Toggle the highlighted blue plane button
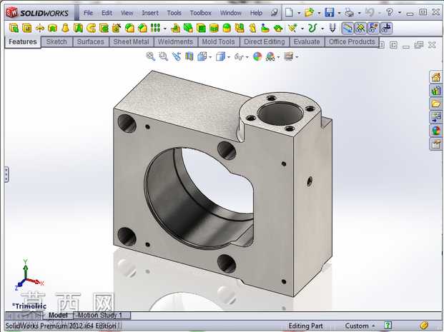 click(347, 29)
